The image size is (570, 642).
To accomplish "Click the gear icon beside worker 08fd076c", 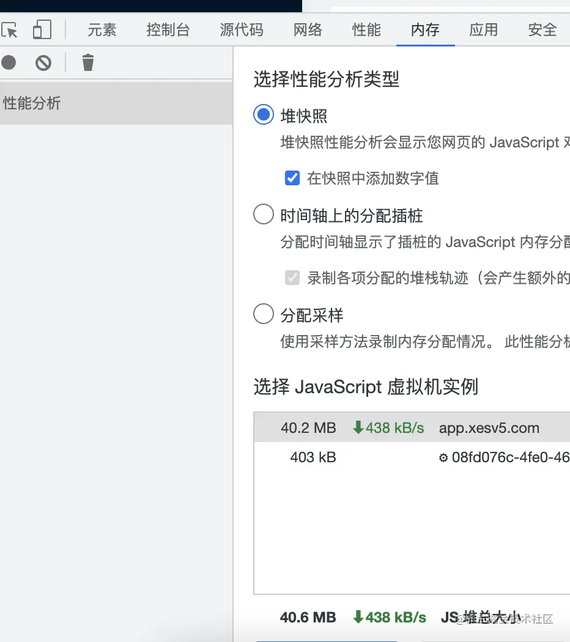I will [444, 457].
